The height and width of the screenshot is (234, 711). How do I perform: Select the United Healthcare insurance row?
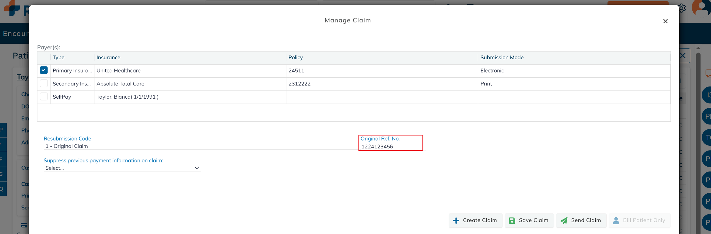pyautogui.click(x=118, y=70)
